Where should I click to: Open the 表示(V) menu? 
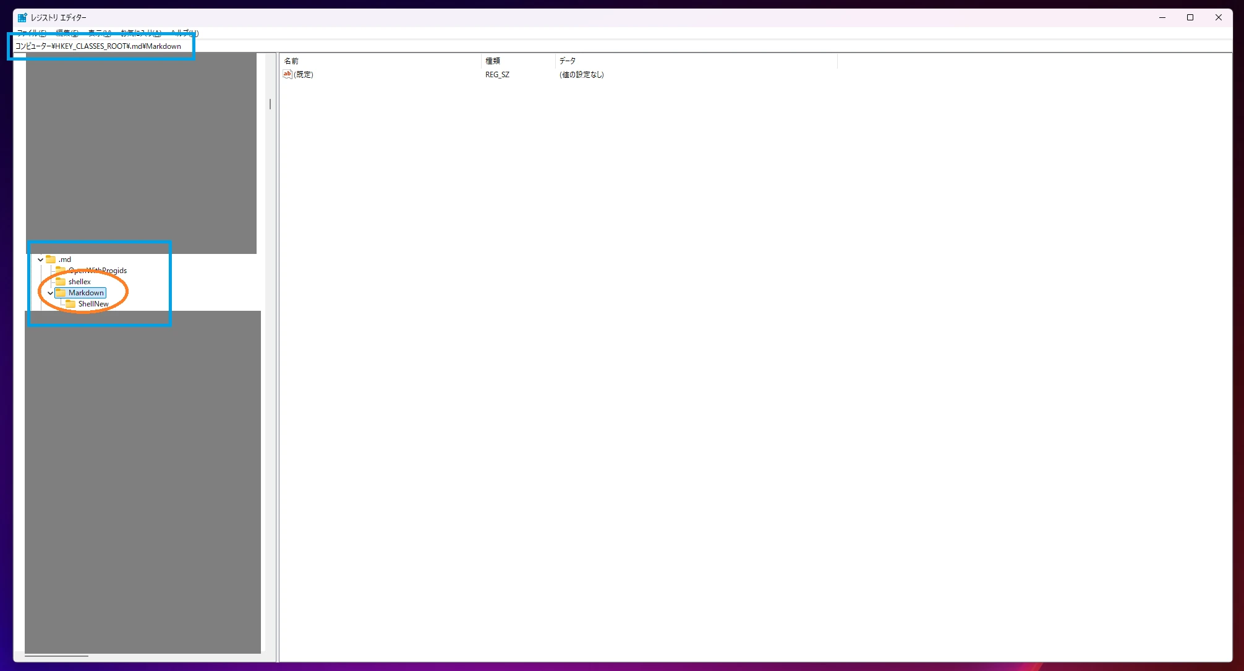coord(100,33)
